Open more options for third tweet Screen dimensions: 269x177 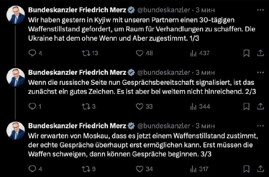pyautogui.click(x=260, y=125)
